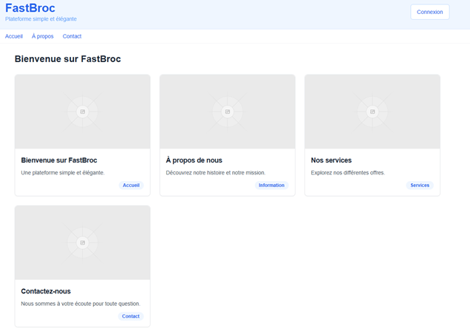Click the Accueil badge on the first card
The image size is (470, 331).
[x=131, y=185]
